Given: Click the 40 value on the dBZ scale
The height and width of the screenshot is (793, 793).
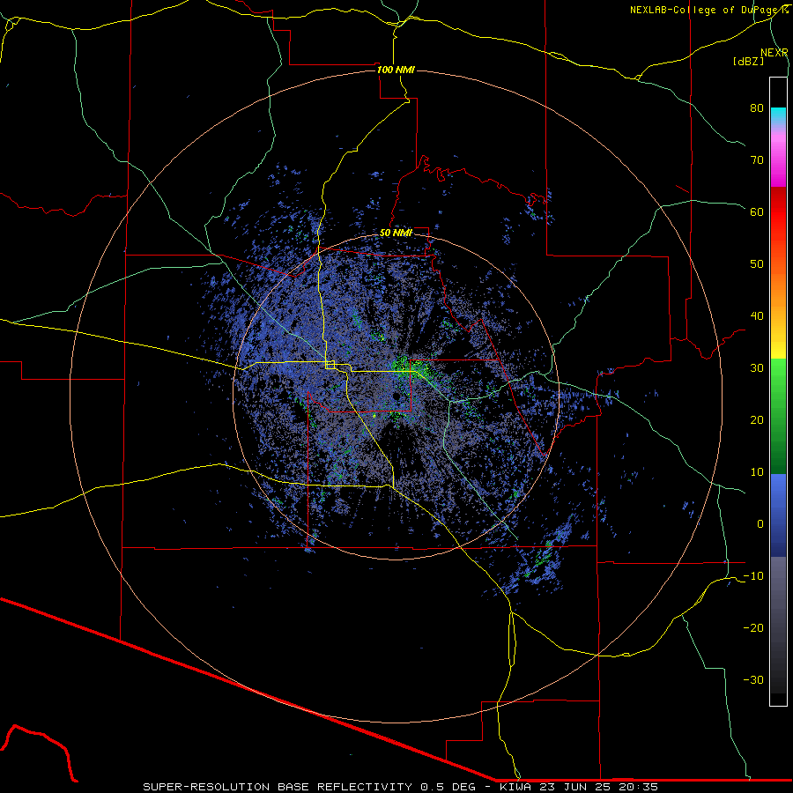Looking at the screenshot, I should [757, 316].
